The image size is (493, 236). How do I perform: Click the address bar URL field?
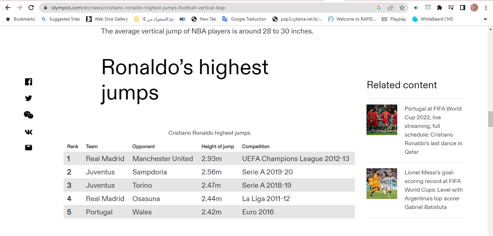[210, 8]
